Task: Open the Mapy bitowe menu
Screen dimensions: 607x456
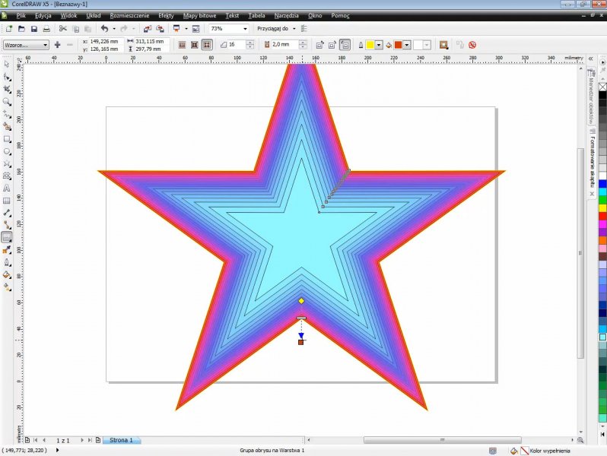Action: (x=199, y=15)
